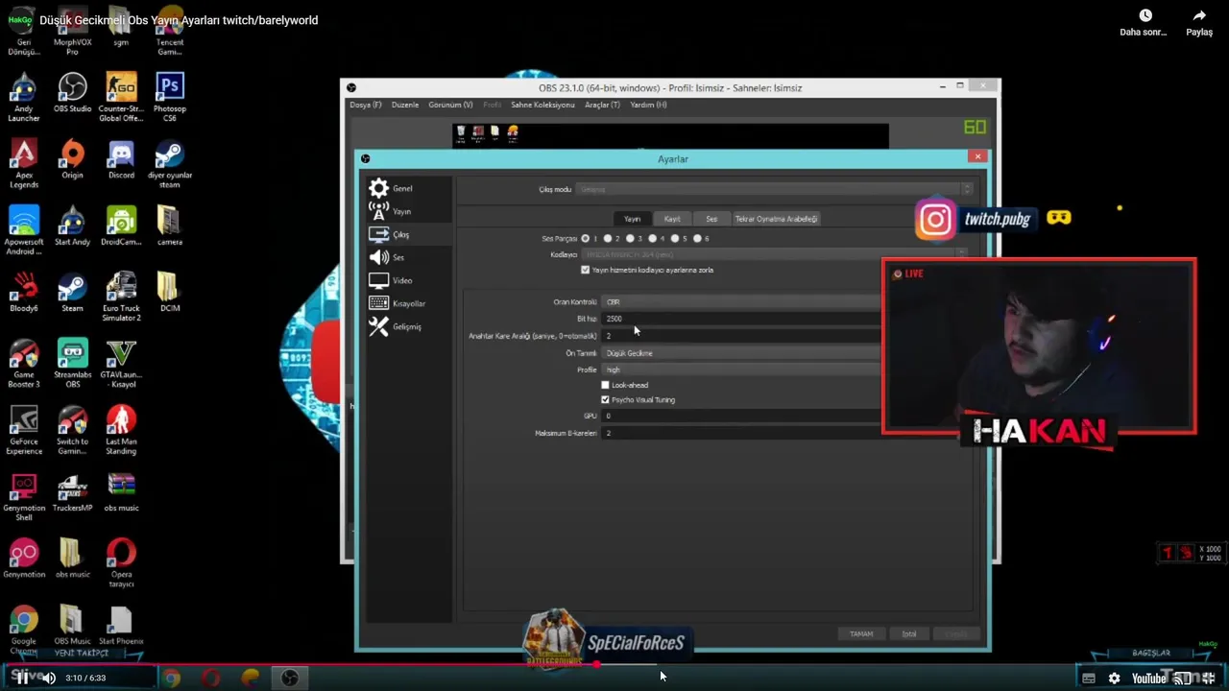Image resolution: width=1229 pixels, height=691 pixels.
Task: Click the Maksimum B-kareler field
Action: tap(741, 433)
